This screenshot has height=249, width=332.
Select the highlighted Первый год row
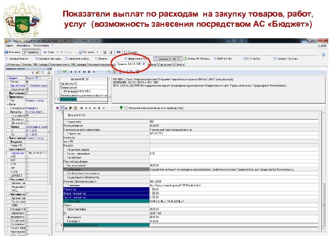107,190
